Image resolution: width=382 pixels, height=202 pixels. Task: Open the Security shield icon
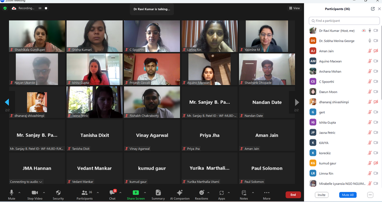click(58, 193)
